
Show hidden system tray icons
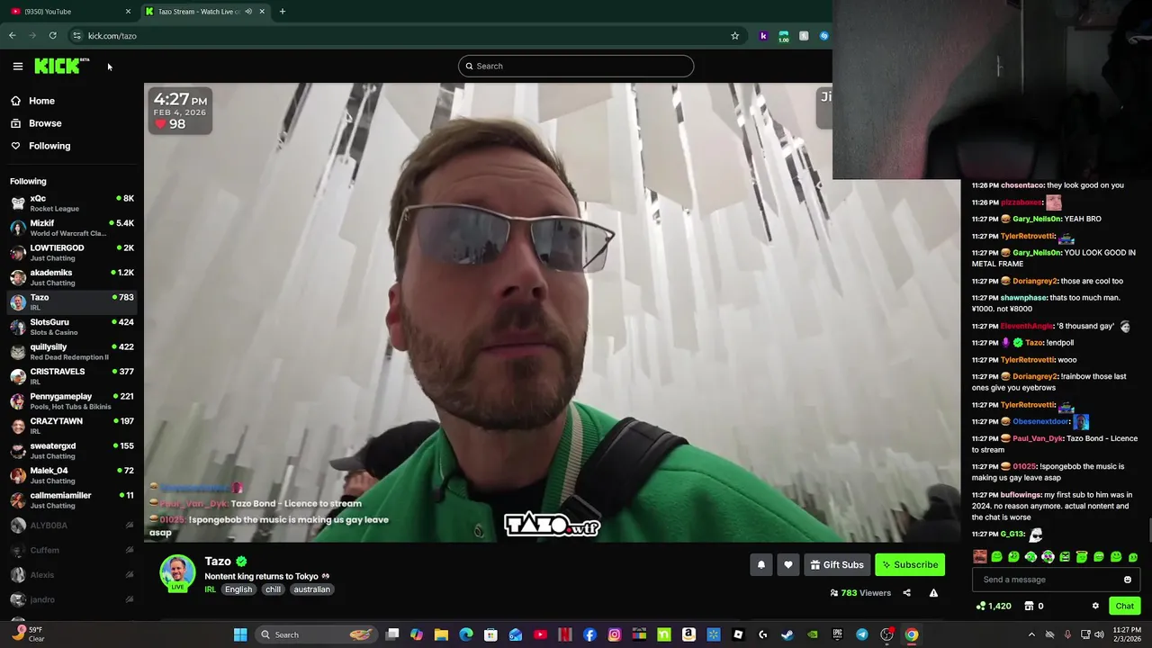[1031, 634]
